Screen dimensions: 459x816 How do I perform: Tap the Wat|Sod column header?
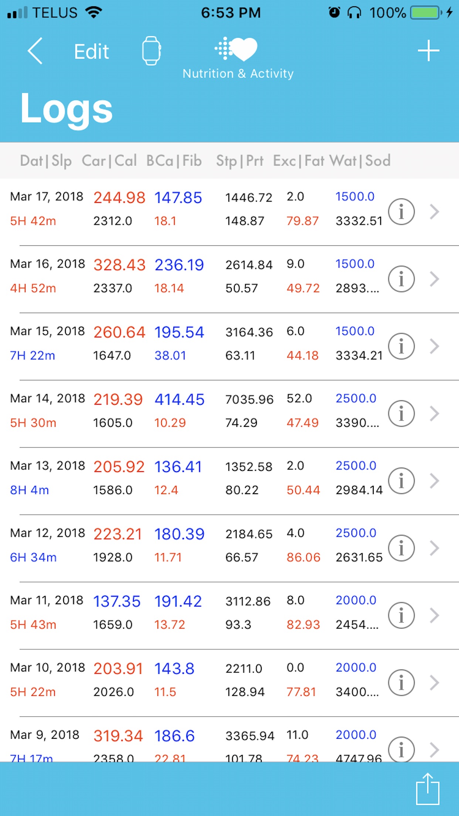(x=360, y=161)
